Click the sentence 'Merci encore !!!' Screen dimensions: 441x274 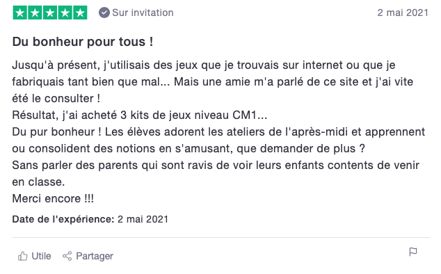(x=53, y=199)
